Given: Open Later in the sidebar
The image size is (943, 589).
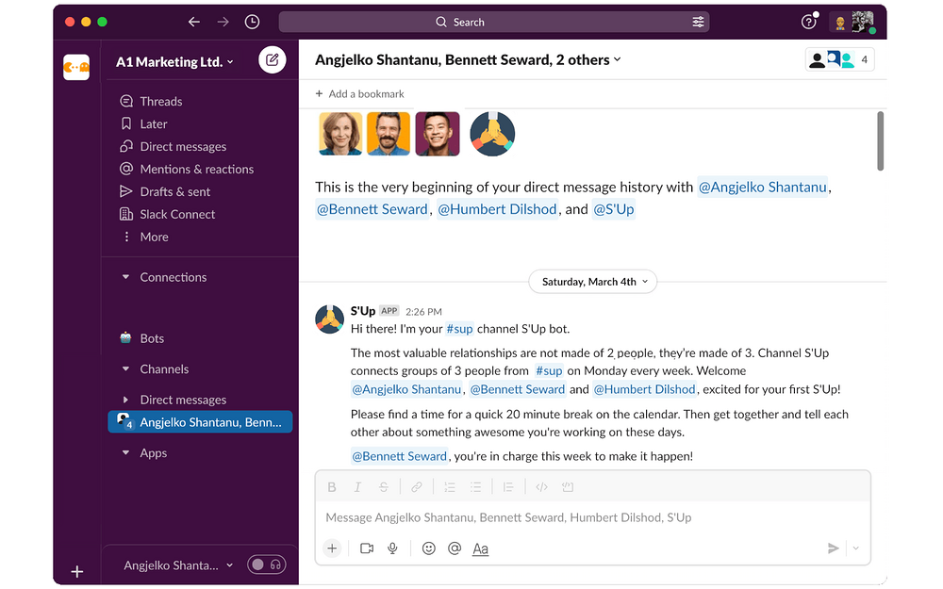Looking at the screenshot, I should click(x=154, y=124).
